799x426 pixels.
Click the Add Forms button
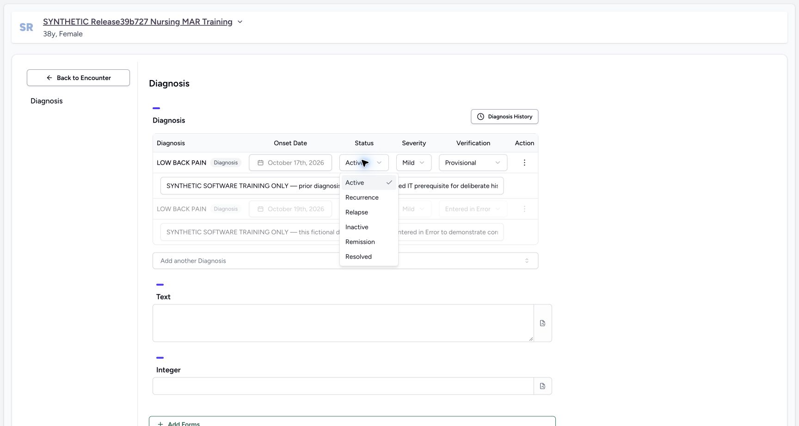(x=352, y=422)
